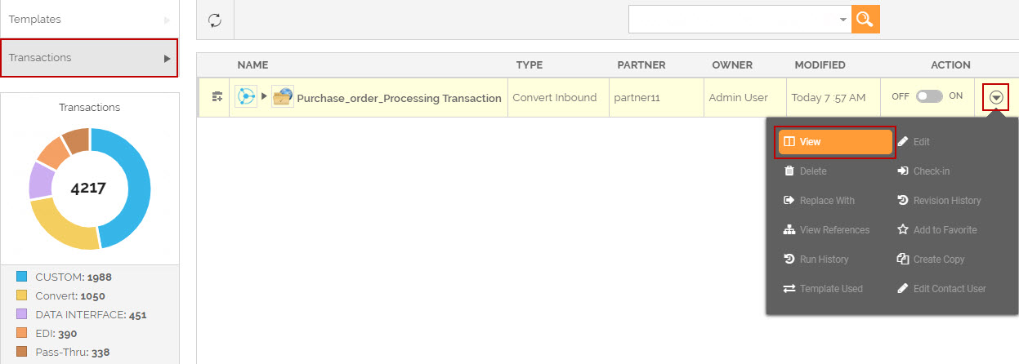Choose Revision History from the action menu
Image resolution: width=1019 pixels, height=364 pixels.
[x=946, y=201]
